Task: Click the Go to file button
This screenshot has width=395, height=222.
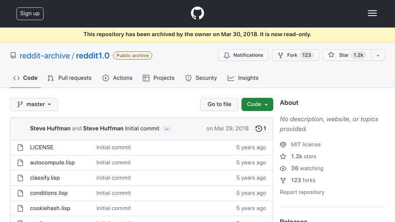Action: [219, 104]
